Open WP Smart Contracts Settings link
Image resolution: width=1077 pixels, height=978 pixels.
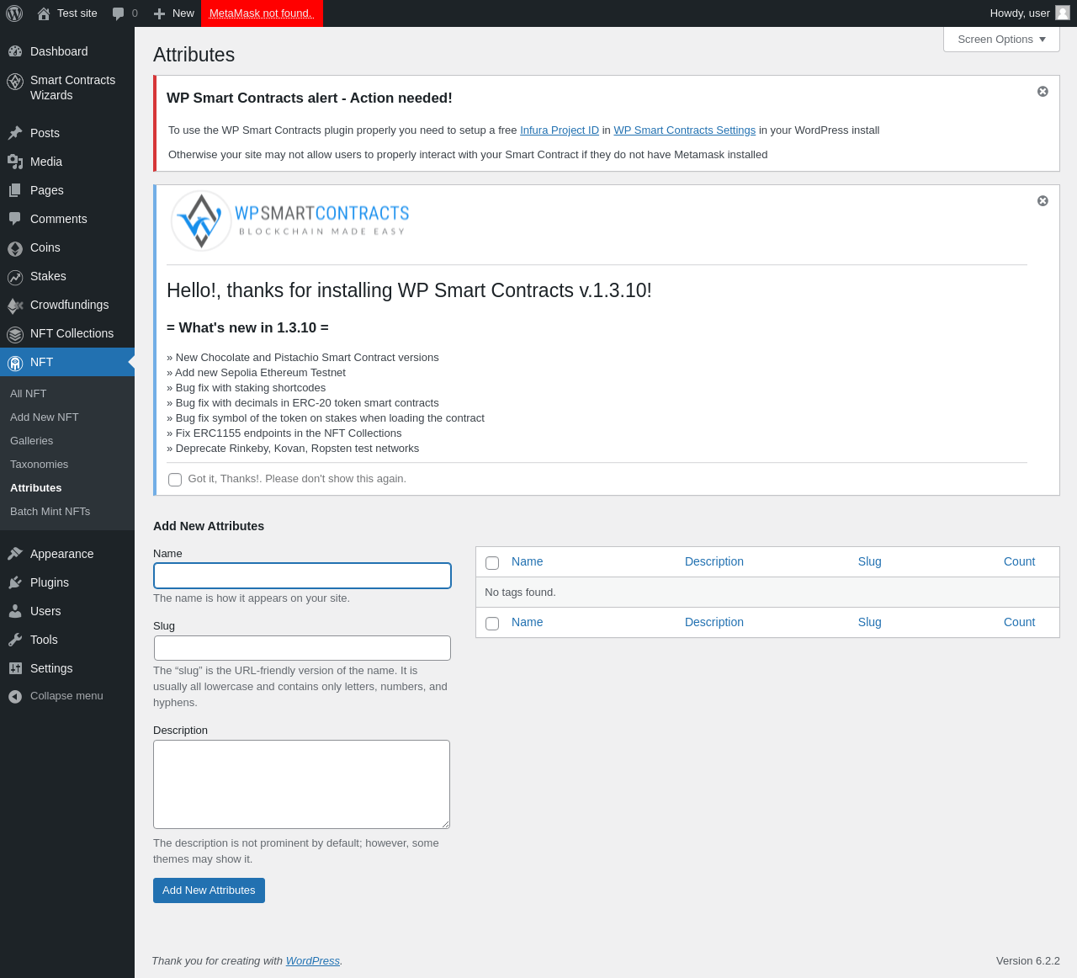pos(685,130)
